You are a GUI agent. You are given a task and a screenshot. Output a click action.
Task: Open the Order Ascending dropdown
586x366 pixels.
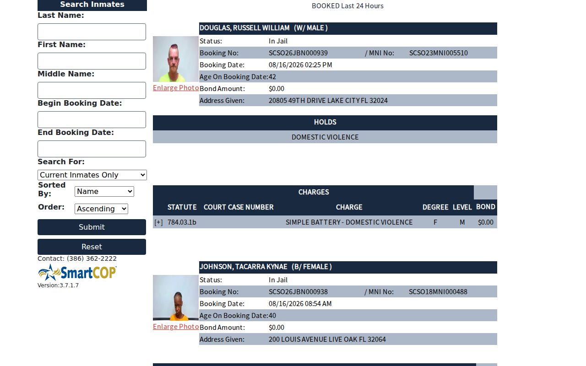101,209
